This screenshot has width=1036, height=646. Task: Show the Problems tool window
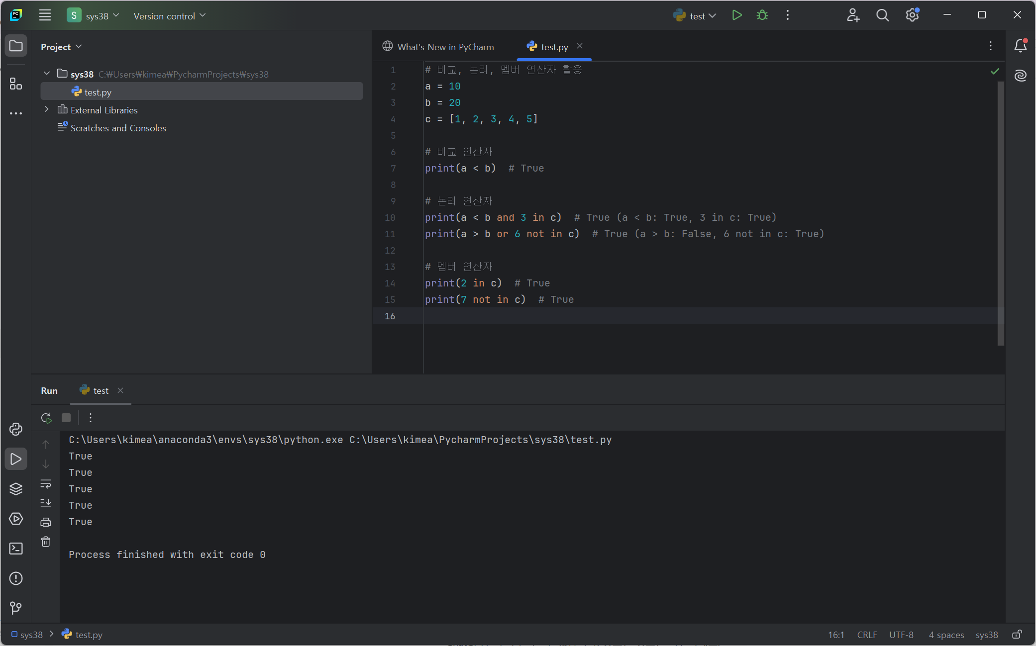coord(16,578)
